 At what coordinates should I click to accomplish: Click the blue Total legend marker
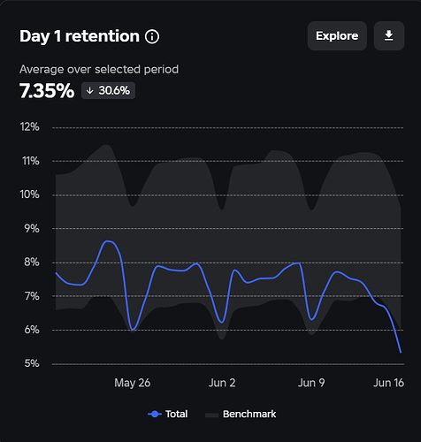tap(155, 414)
